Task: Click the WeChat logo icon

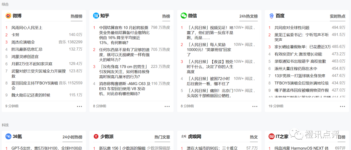Action: (184, 16)
